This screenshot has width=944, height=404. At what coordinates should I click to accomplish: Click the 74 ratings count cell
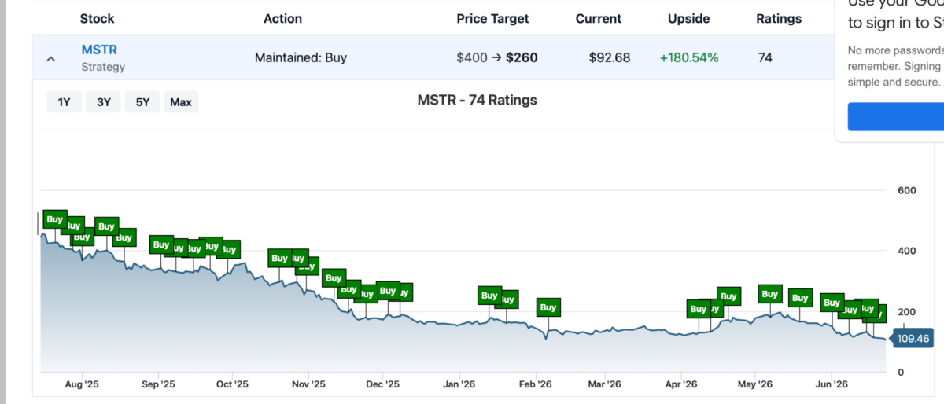pos(765,57)
